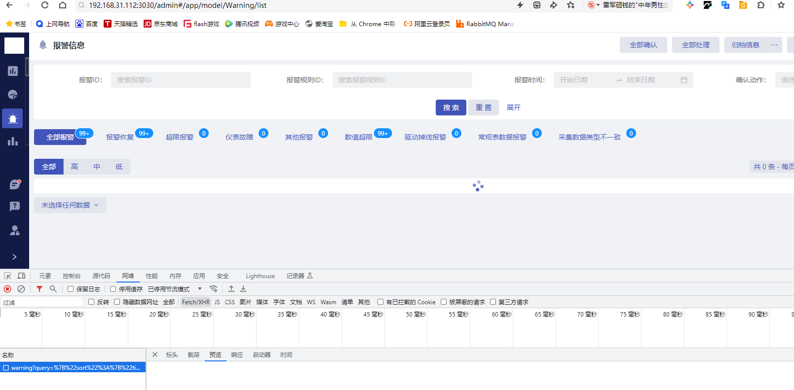This screenshot has width=794, height=390.
Task: Tick the warning?query request checkbox
Action: point(6,368)
